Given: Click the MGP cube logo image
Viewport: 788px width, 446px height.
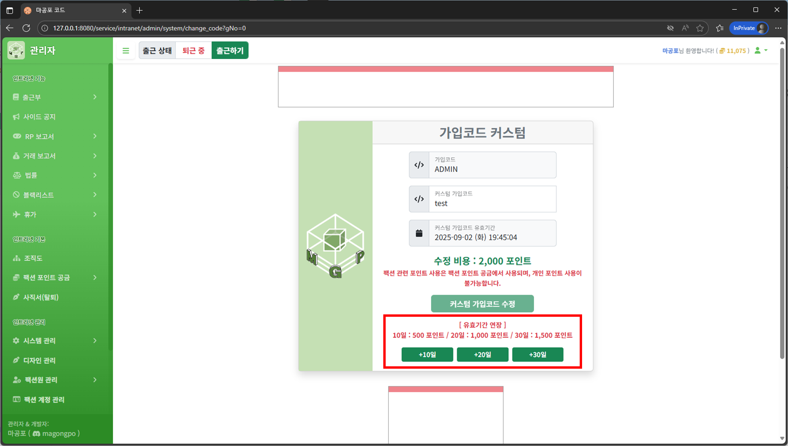Looking at the screenshot, I should tap(335, 246).
